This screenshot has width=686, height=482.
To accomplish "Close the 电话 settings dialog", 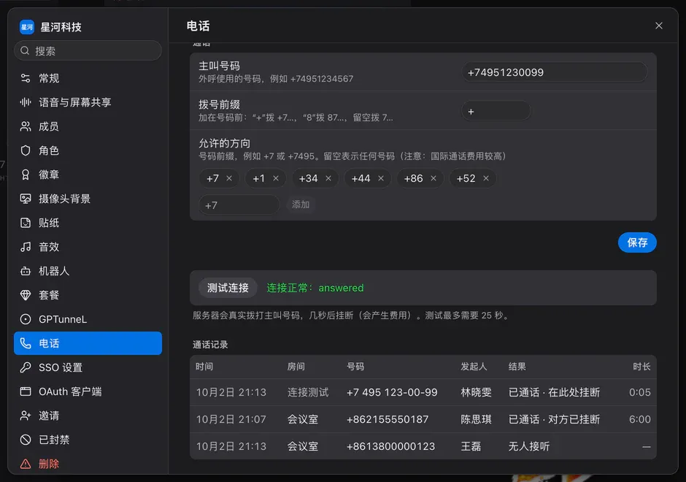I will tap(658, 26).
